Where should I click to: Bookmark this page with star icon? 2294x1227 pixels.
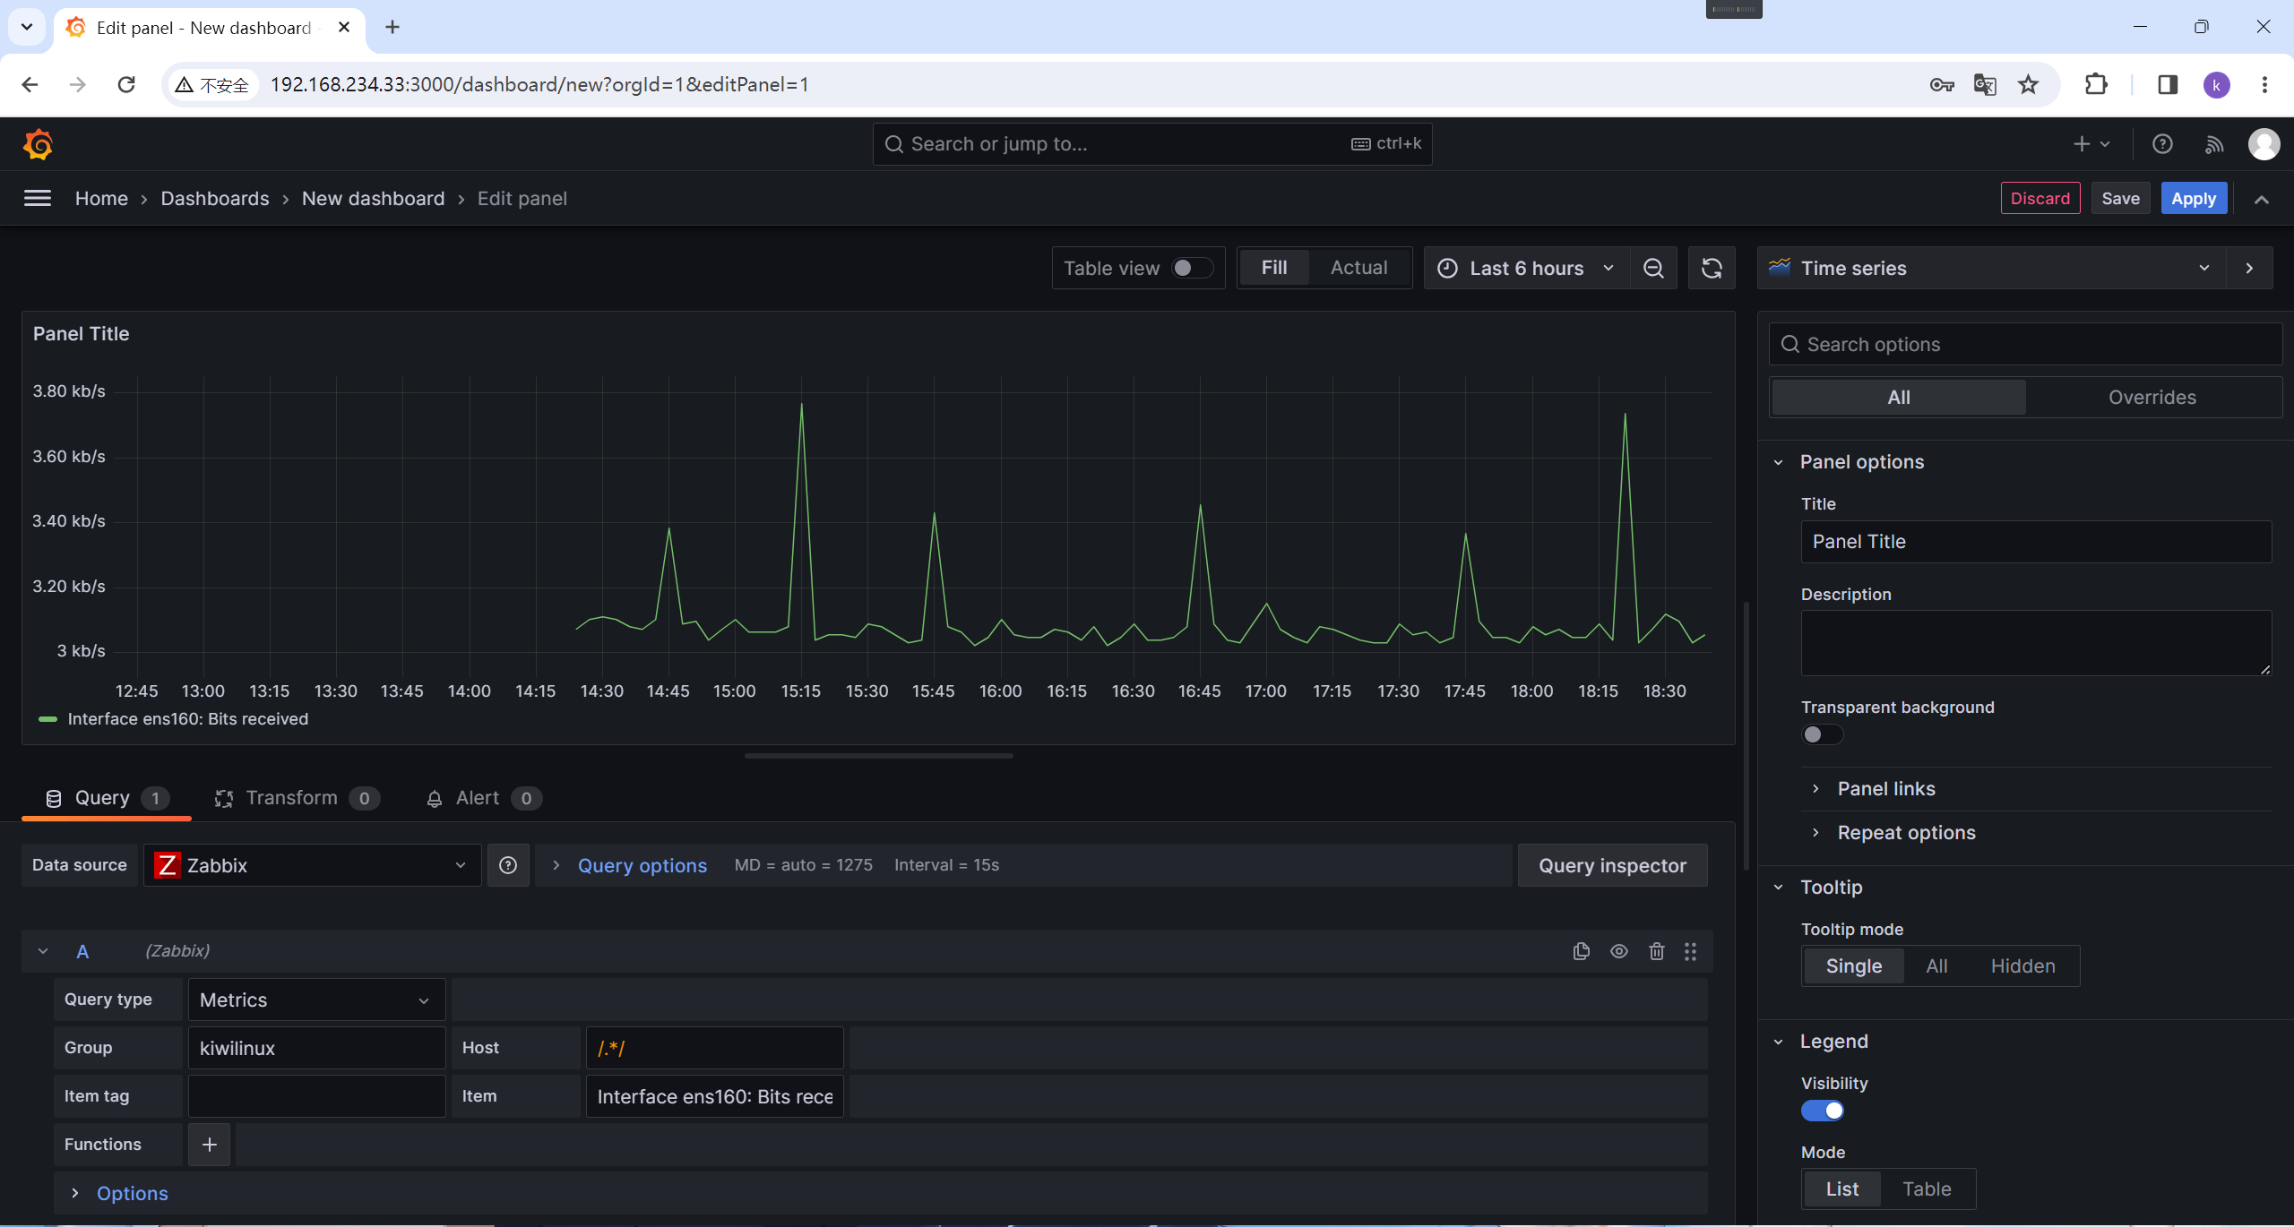(x=2028, y=84)
